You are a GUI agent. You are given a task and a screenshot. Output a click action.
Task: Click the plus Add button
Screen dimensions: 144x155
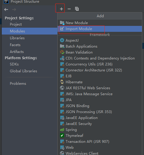click(61, 9)
